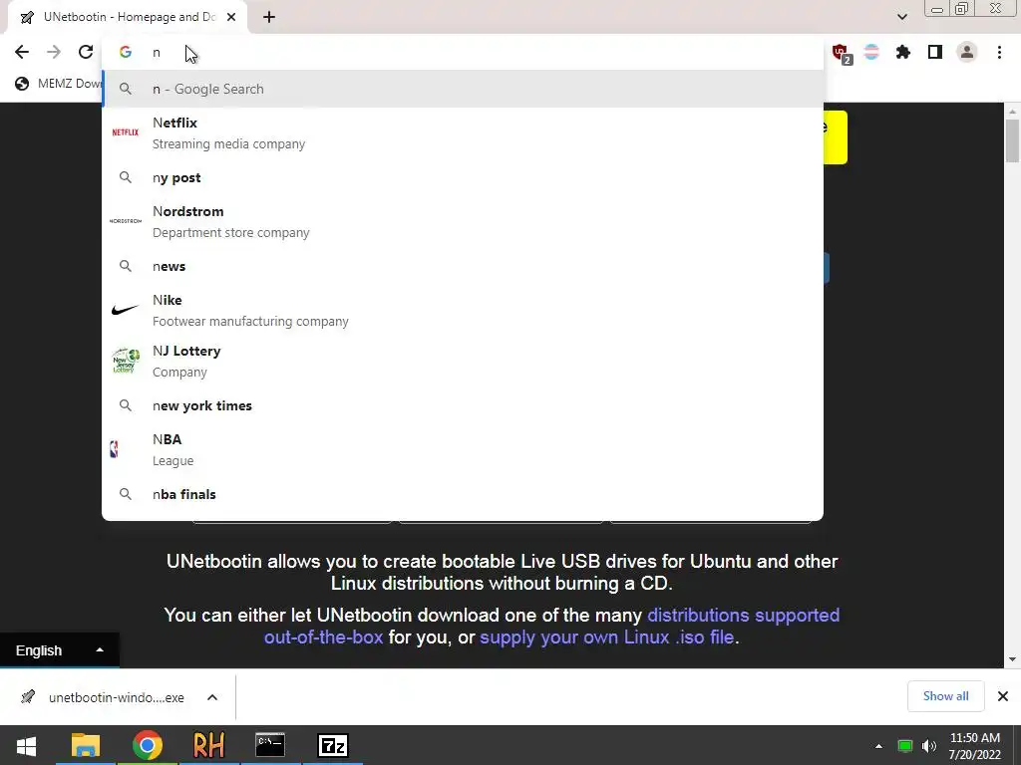Click the scrollbar down arrow
1021x765 pixels.
point(1012,659)
